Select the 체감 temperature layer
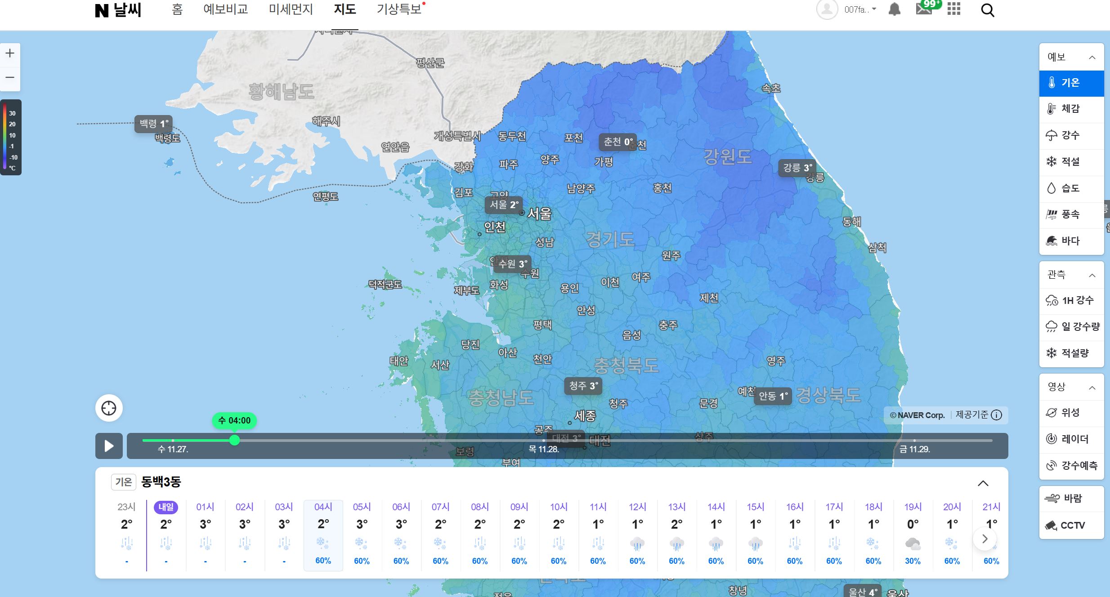This screenshot has width=1110, height=597. [1071, 109]
